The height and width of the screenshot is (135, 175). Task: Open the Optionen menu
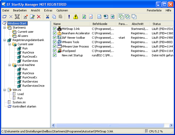[62, 11]
